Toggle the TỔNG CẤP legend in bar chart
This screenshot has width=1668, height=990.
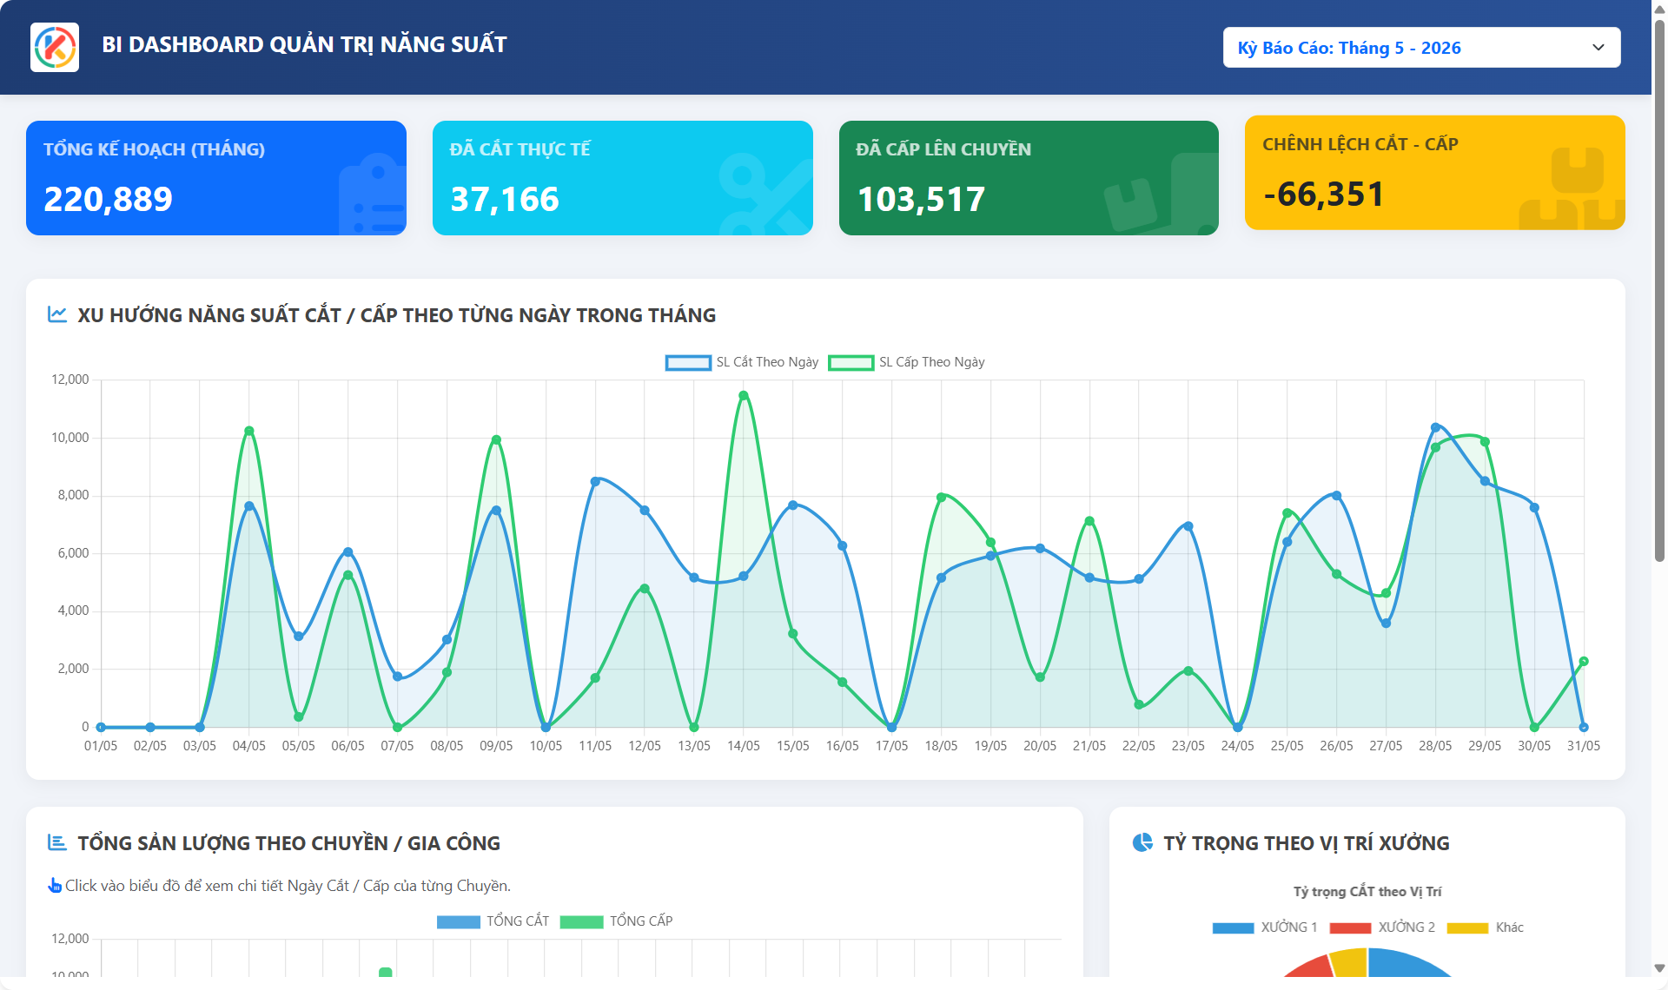point(616,921)
